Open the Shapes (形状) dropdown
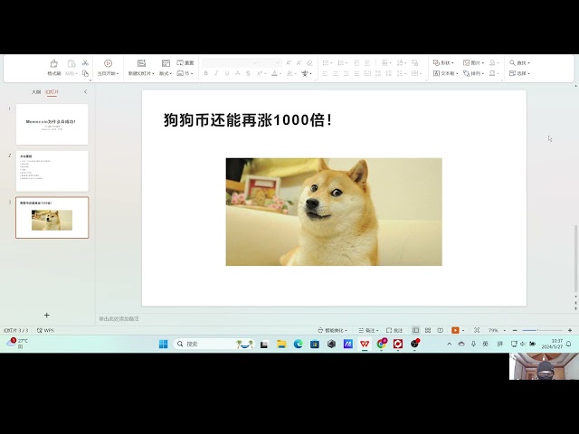 (443, 62)
